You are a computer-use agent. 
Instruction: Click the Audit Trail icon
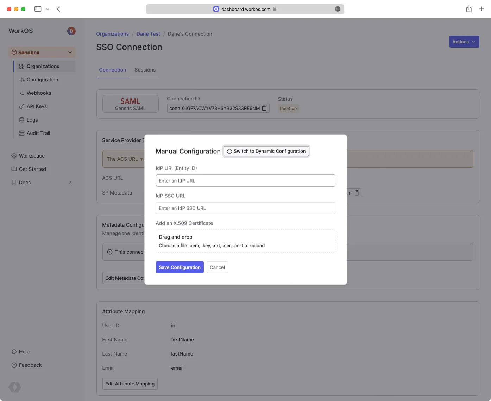(22, 133)
